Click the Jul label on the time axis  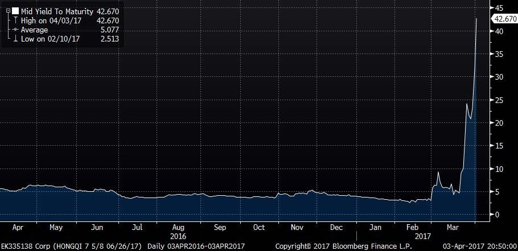pyautogui.click(x=137, y=228)
